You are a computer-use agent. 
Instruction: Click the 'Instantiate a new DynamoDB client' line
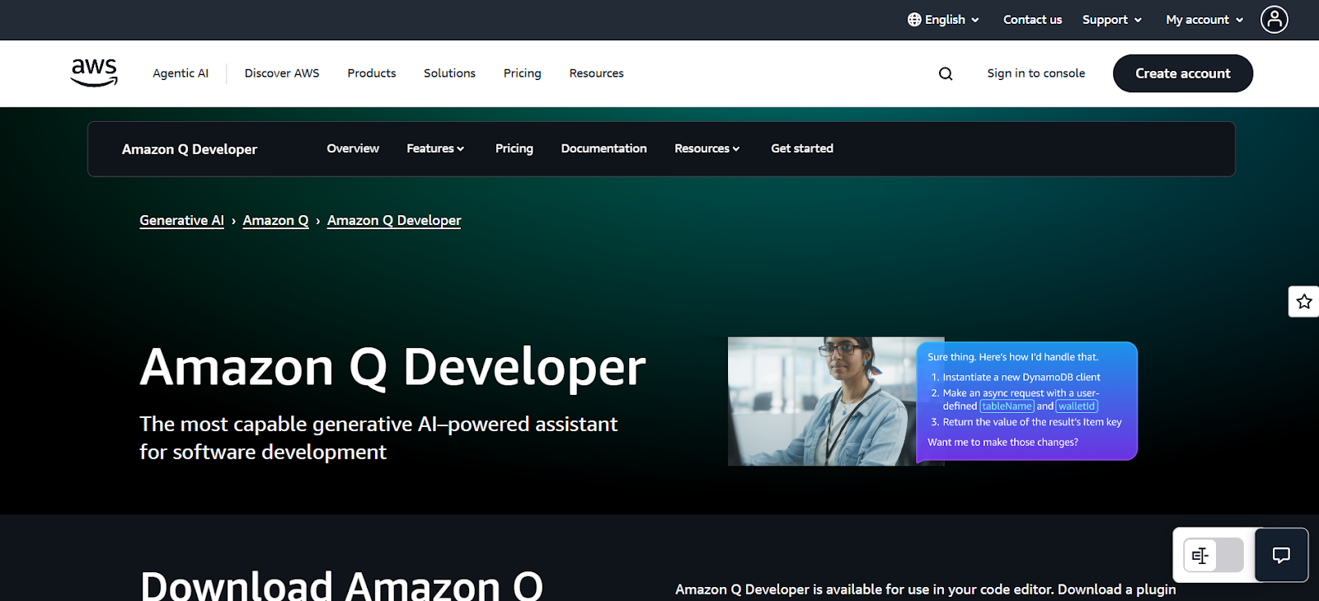(x=1021, y=377)
